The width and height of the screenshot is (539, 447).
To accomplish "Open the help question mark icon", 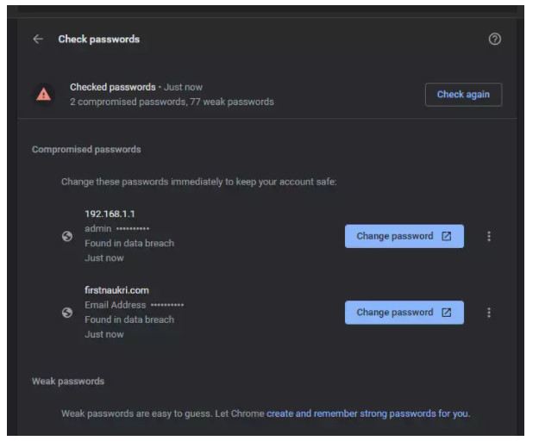I will (x=494, y=40).
